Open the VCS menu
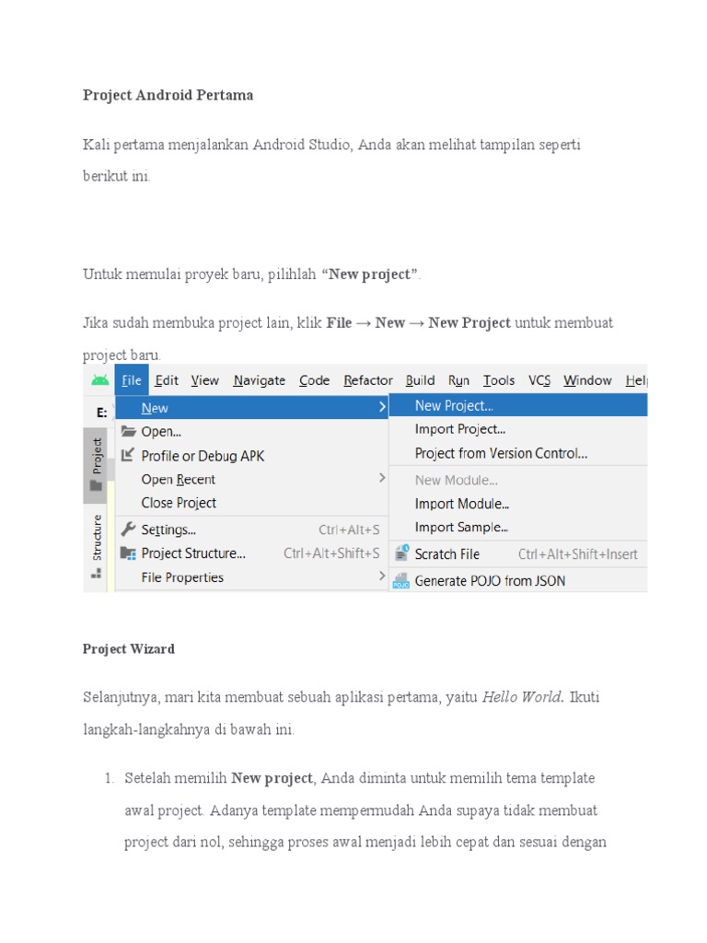The image size is (707, 943). 539,380
